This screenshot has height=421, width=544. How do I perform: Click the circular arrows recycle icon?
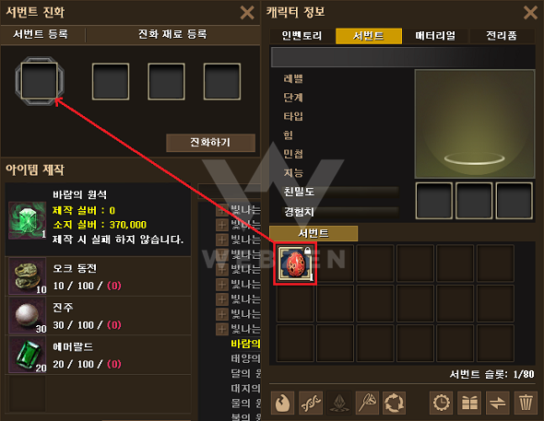394,403
